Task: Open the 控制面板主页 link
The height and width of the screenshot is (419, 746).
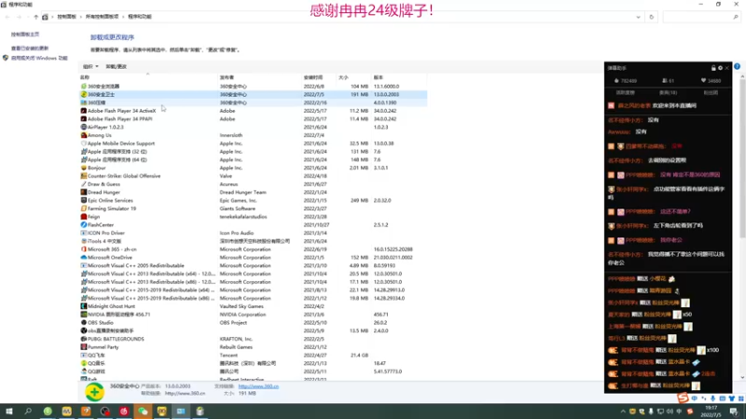Action: (25, 34)
